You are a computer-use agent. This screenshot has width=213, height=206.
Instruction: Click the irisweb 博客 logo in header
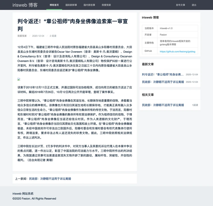(25, 5)
